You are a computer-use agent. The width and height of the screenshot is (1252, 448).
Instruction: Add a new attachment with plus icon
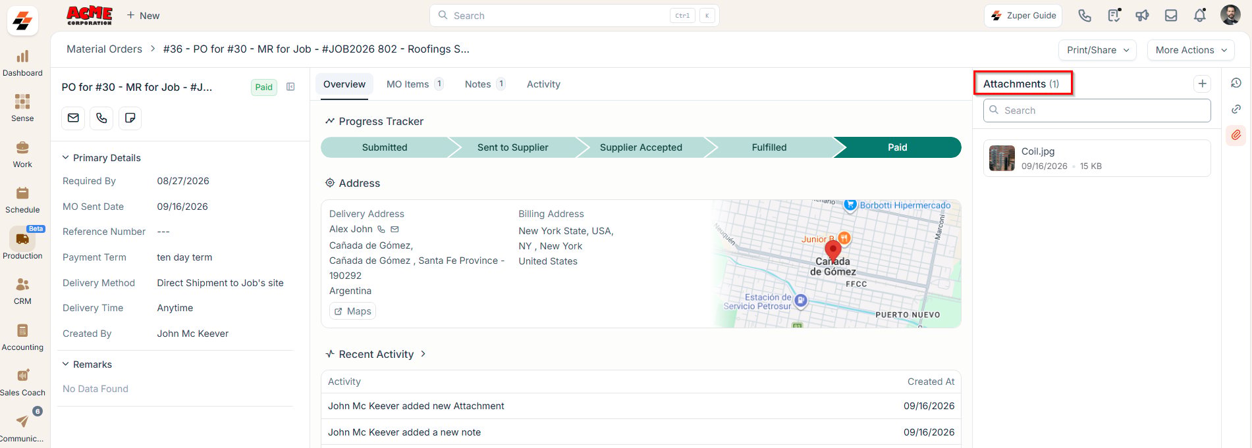click(x=1202, y=84)
